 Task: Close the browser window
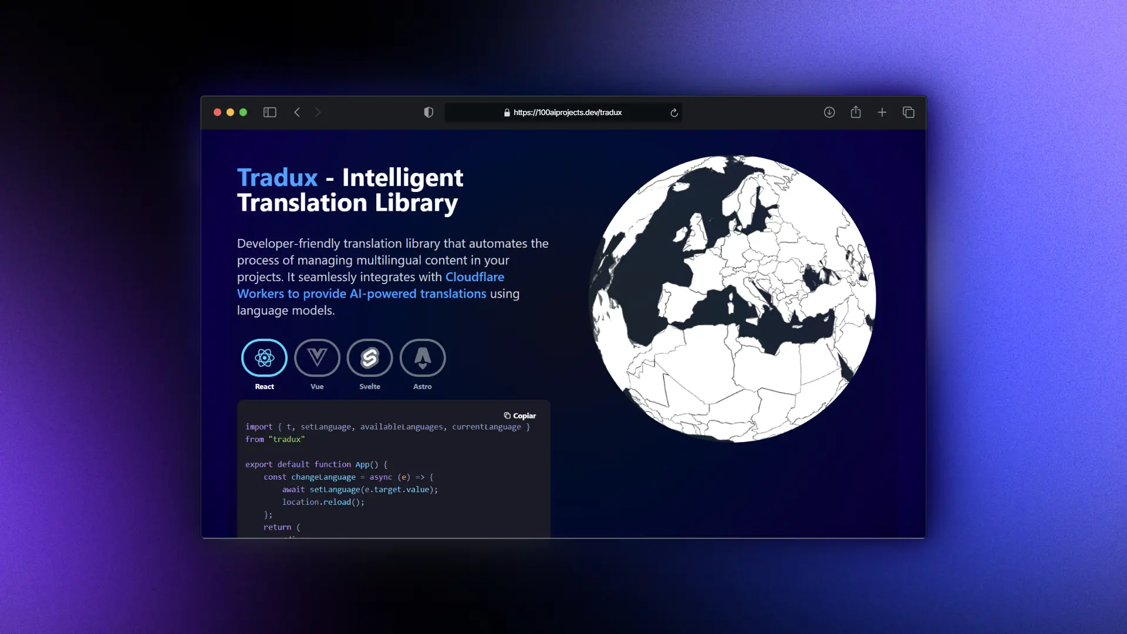[217, 112]
